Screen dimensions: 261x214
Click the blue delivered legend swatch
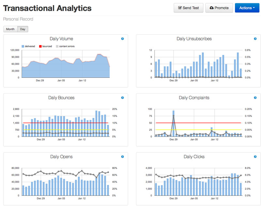[x=23, y=47]
